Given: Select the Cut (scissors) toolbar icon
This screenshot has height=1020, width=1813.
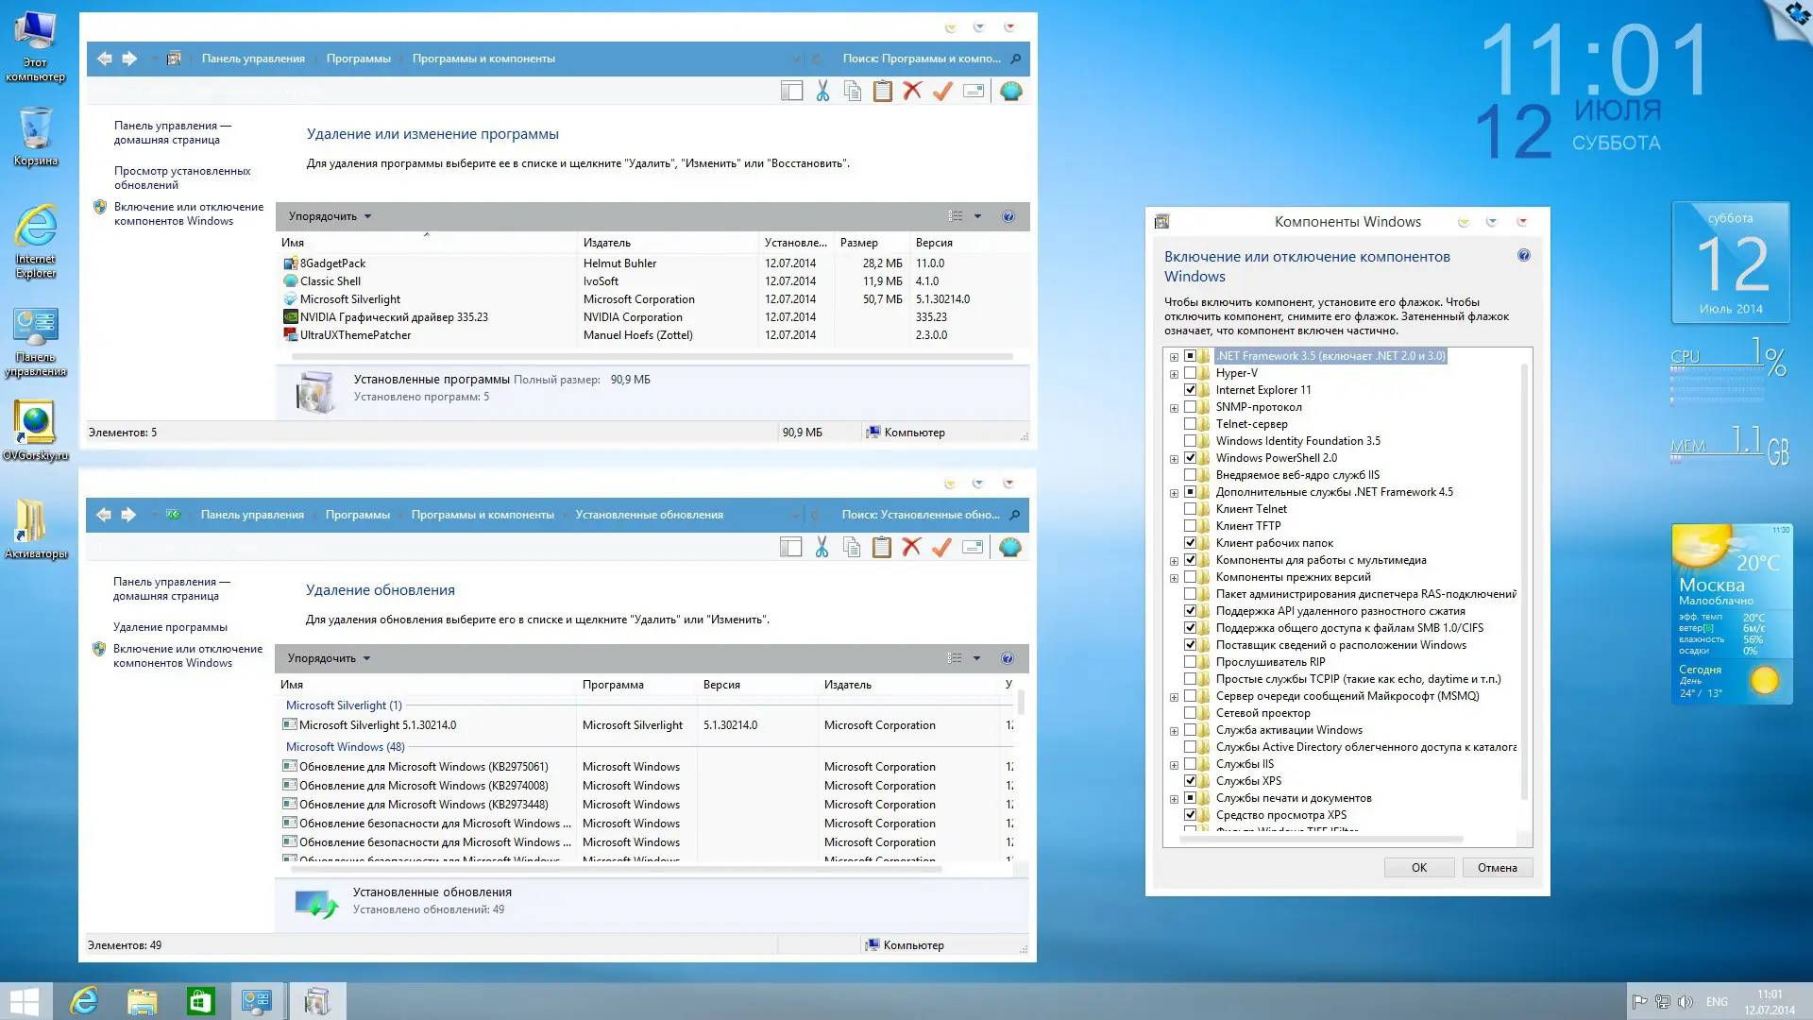Looking at the screenshot, I should pyautogui.click(x=821, y=92).
